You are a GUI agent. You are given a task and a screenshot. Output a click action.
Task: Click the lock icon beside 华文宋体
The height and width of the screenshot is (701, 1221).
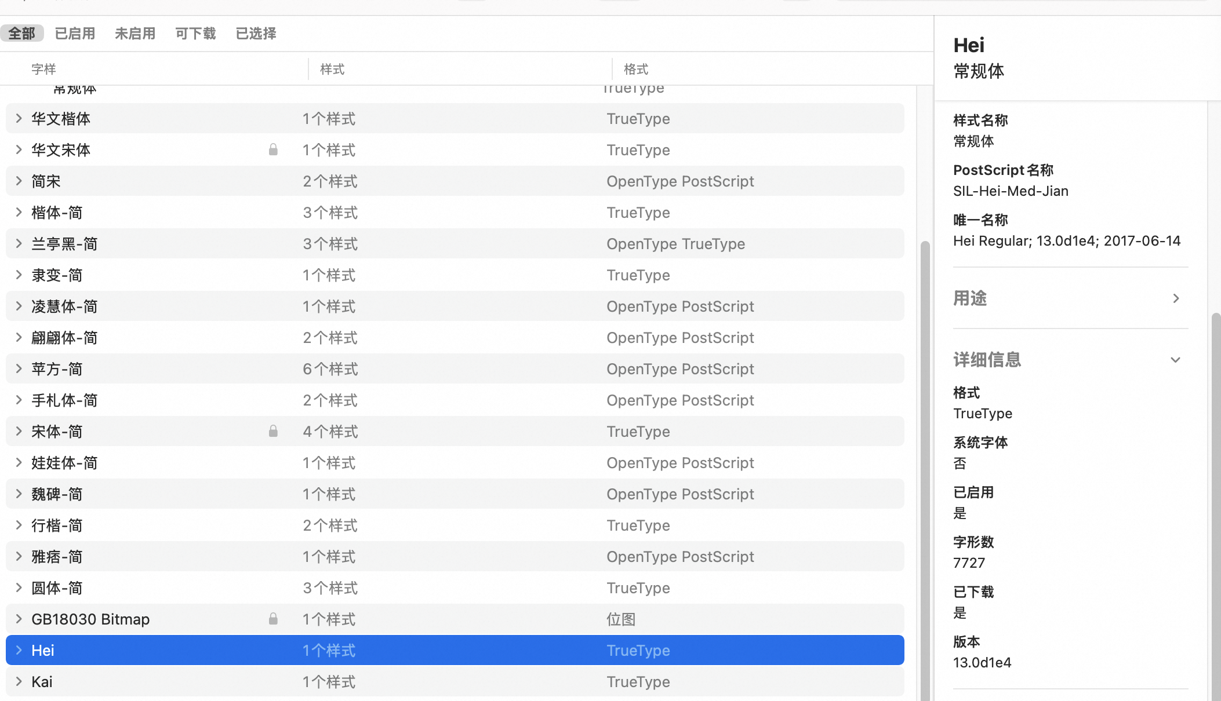(x=273, y=150)
